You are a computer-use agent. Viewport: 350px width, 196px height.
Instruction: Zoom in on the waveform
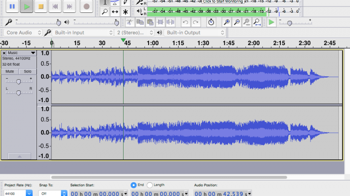click(x=226, y=22)
